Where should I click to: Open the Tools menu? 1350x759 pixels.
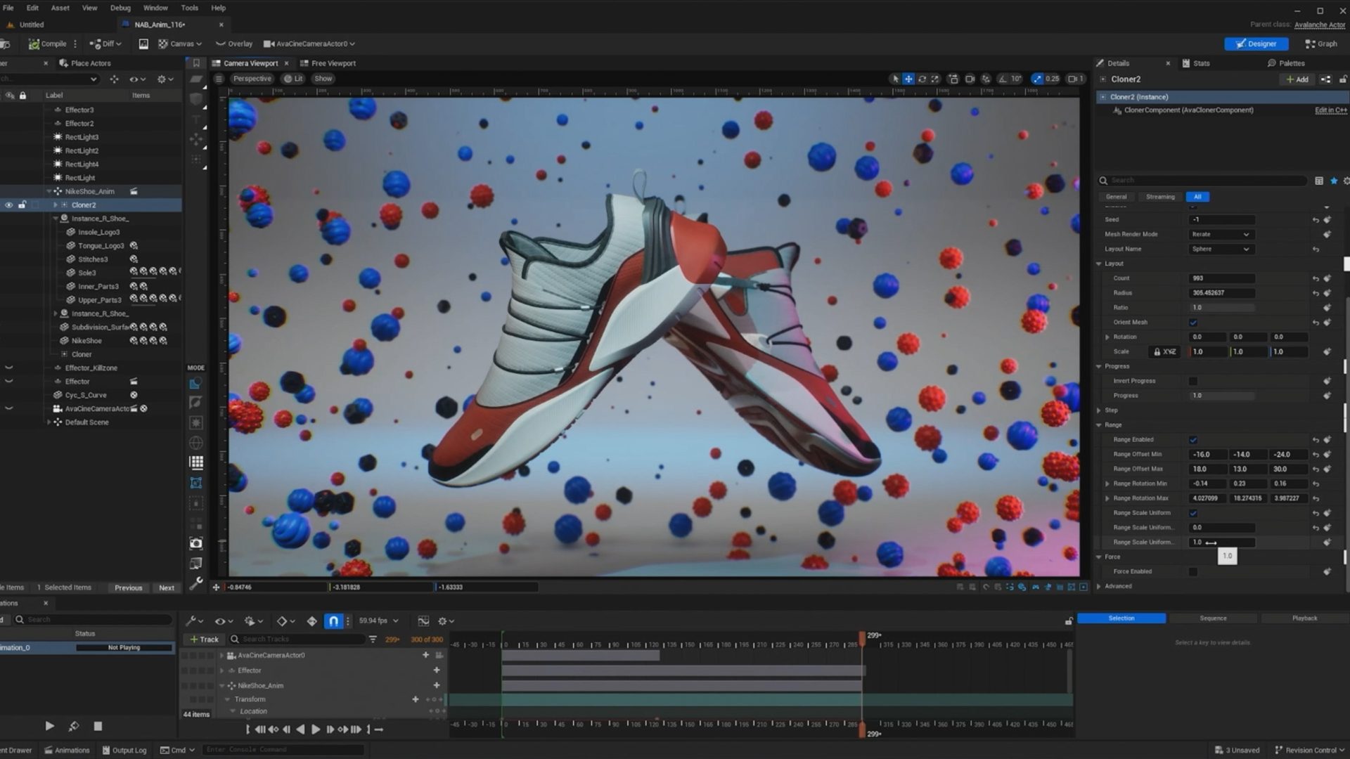[190, 8]
